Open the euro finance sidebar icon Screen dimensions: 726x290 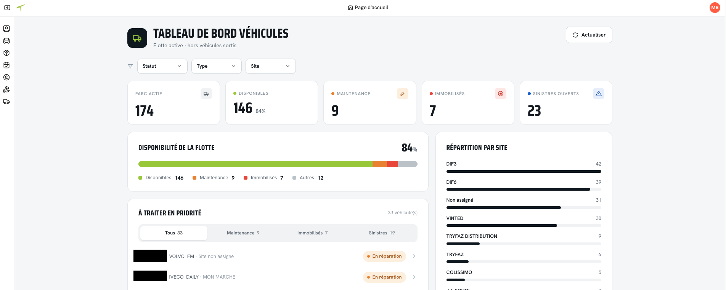6,77
